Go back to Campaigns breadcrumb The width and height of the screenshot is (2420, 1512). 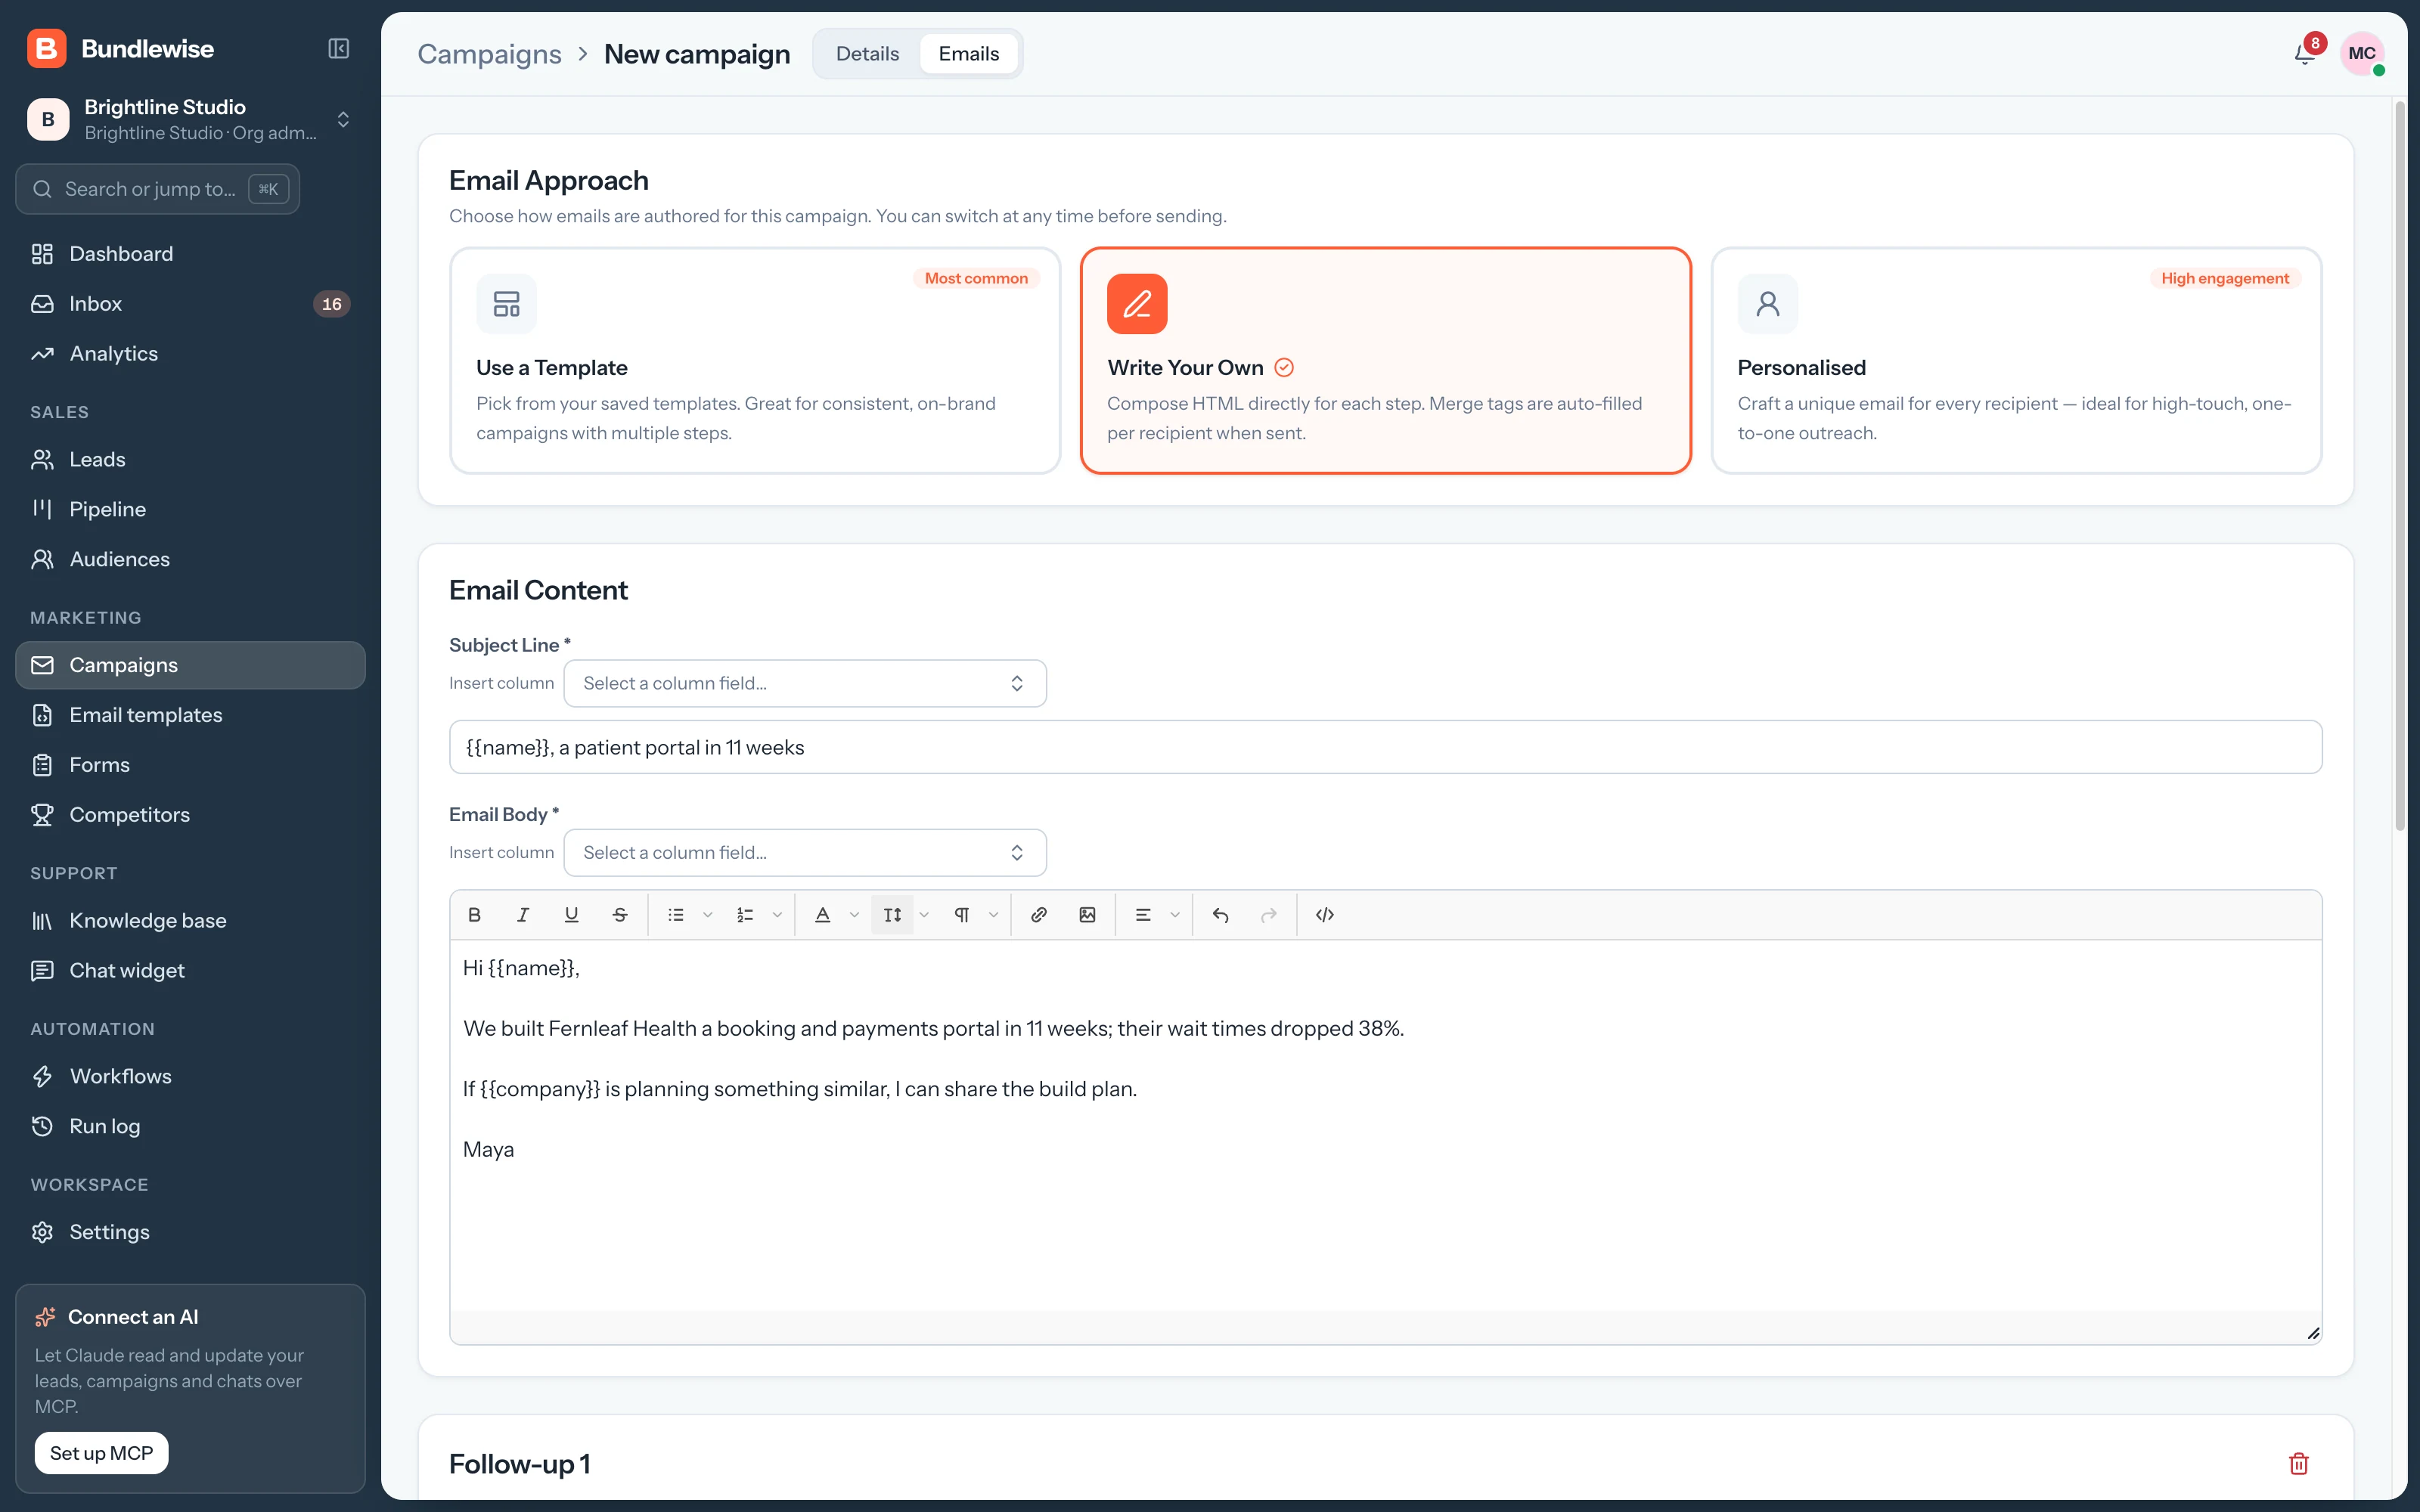pyautogui.click(x=489, y=53)
